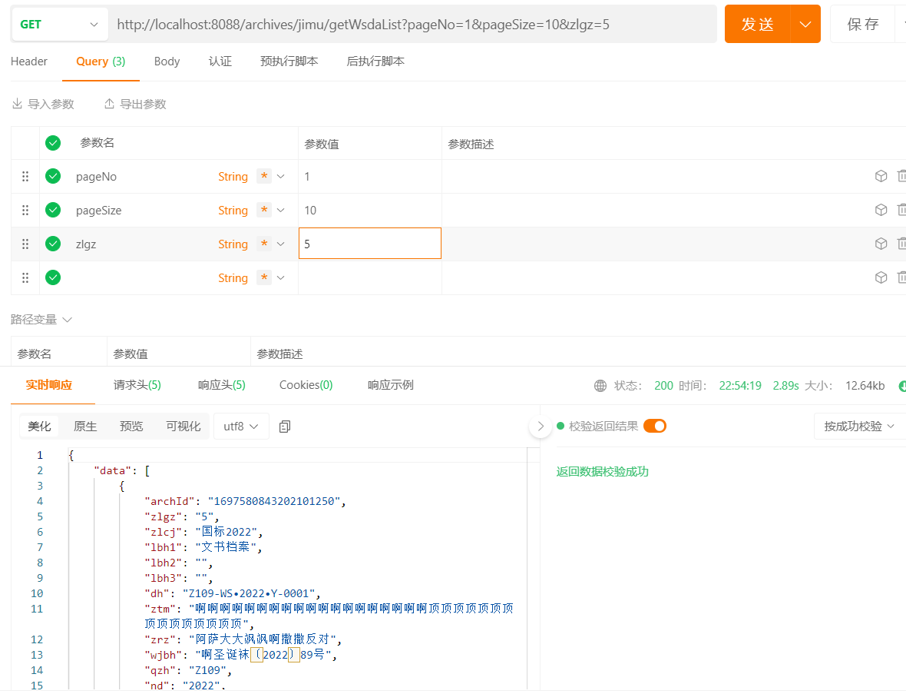906x694 pixels.
Task: Click the required asterisk of zlgz
Action: click(264, 244)
